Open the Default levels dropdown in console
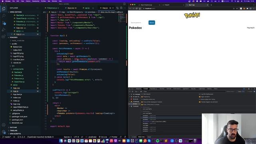256x144 pixels. point(230,92)
